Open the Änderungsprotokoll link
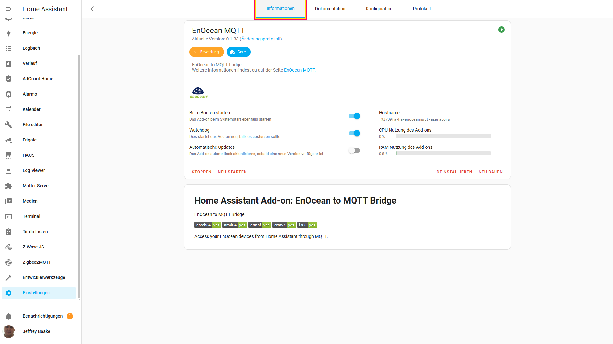 click(x=261, y=39)
